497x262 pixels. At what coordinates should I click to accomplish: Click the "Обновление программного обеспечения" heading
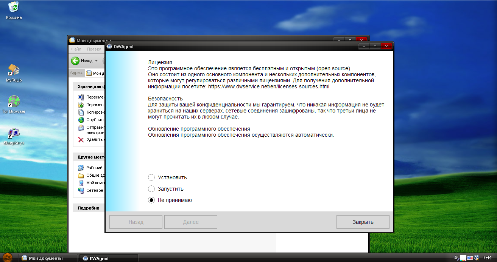(x=199, y=129)
